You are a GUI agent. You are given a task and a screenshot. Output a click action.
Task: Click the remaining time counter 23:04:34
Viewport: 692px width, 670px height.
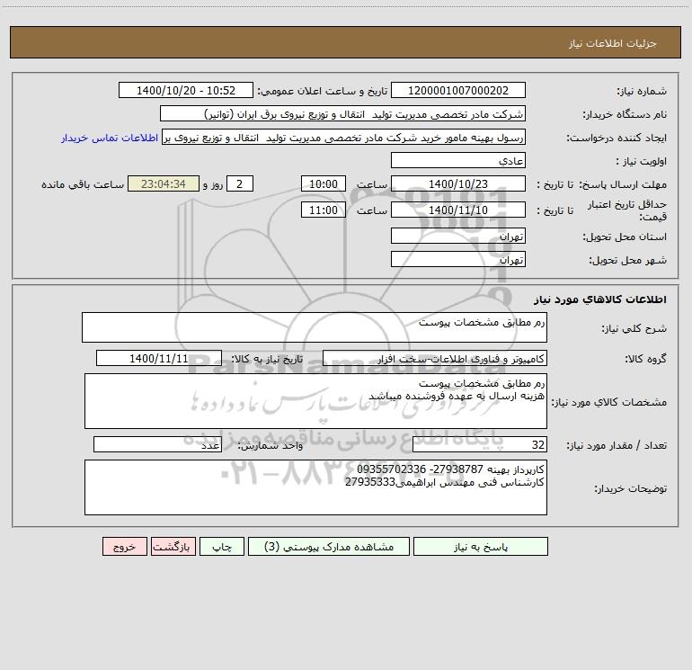tap(164, 183)
